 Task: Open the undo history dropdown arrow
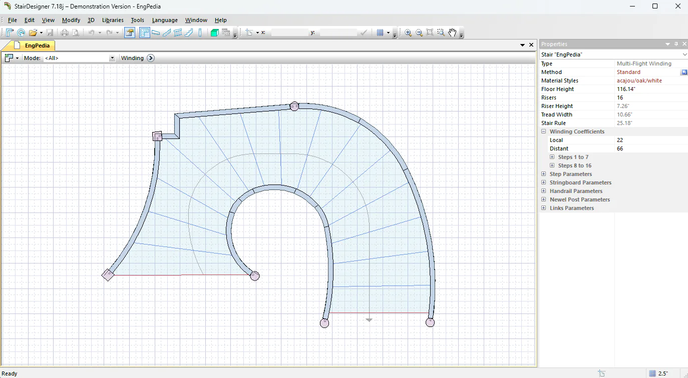[100, 33]
